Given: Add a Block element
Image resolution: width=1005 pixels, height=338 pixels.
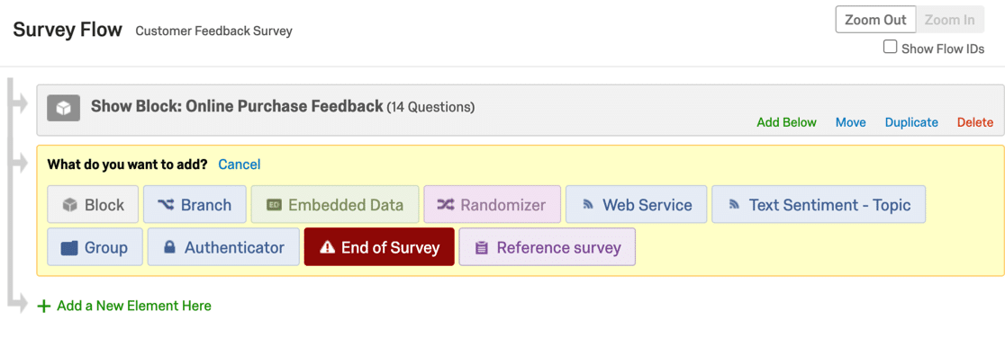Looking at the screenshot, I should point(93,205).
